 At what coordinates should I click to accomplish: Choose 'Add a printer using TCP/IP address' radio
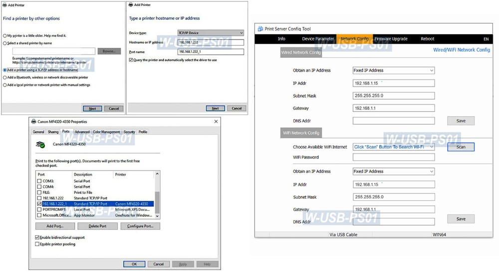tap(5, 70)
